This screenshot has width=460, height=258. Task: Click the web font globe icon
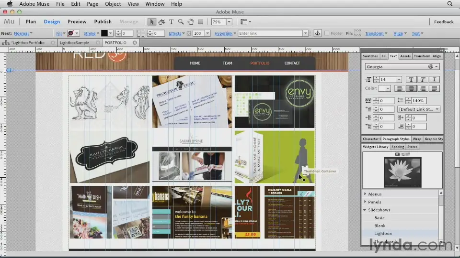click(430, 66)
